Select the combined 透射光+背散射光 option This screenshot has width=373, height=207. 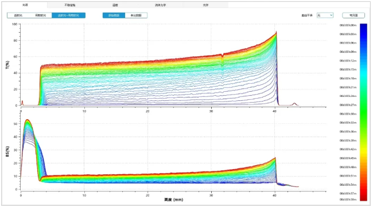[68, 15]
